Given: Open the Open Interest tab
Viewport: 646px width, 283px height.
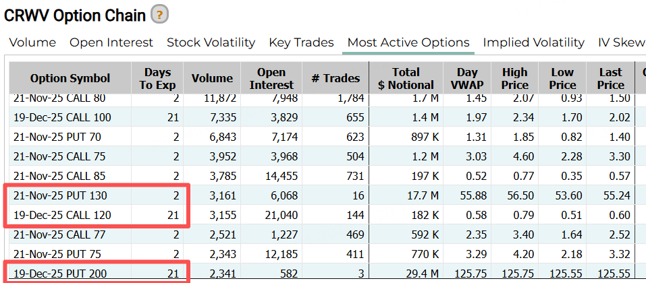Looking at the screenshot, I should pos(111,42).
